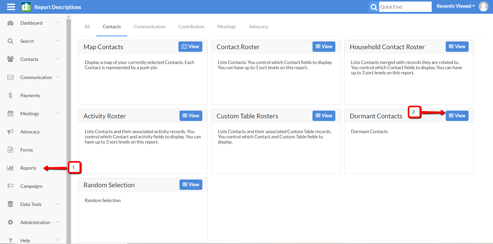
Task: Click the Household Contact Roster heading
Action: [387, 47]
